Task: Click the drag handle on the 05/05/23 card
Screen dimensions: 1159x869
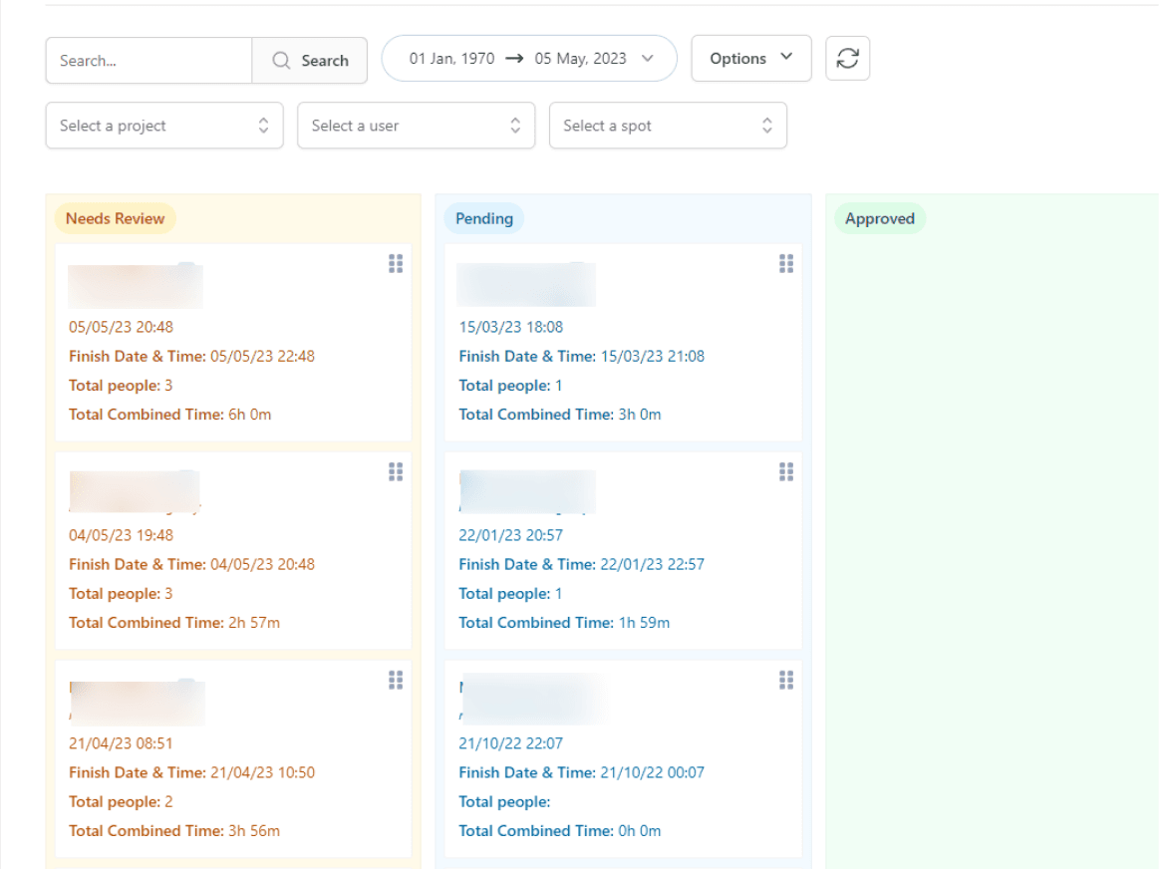Action: (x=396, y=263)
